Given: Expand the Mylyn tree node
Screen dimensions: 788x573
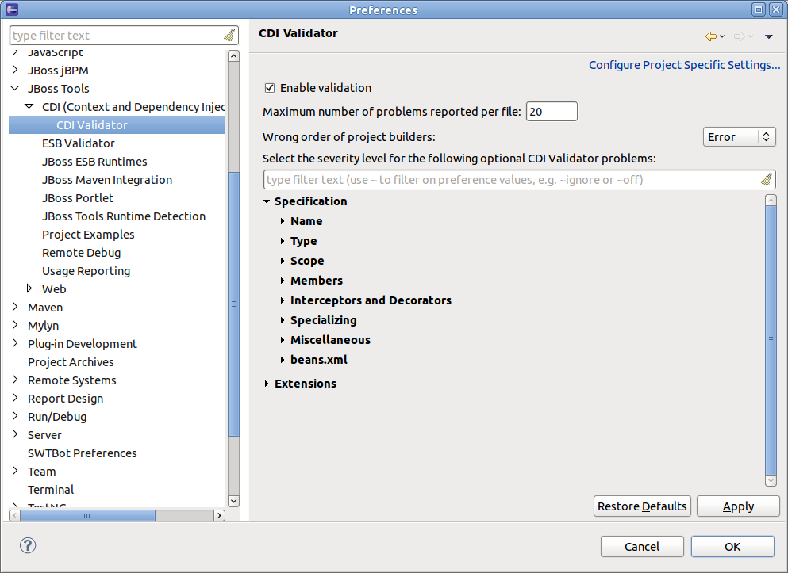Looking at the screenshot, I should pos(15,325).
